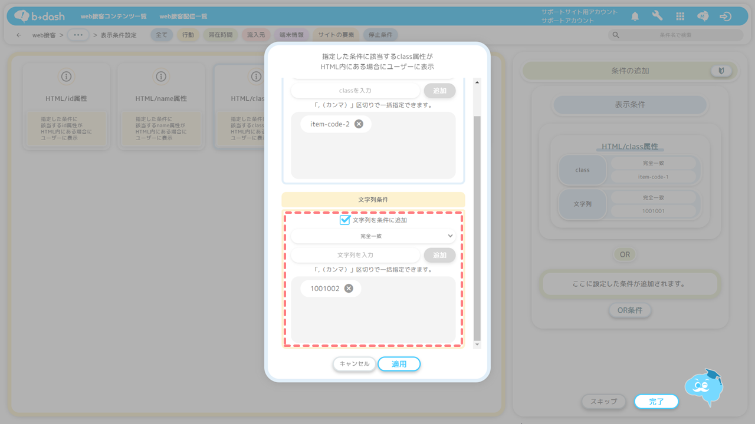This screenshot has width=755, height=424.
Task: Click the dialog scrollbar up arrow
Action: (x=477, y=82)
